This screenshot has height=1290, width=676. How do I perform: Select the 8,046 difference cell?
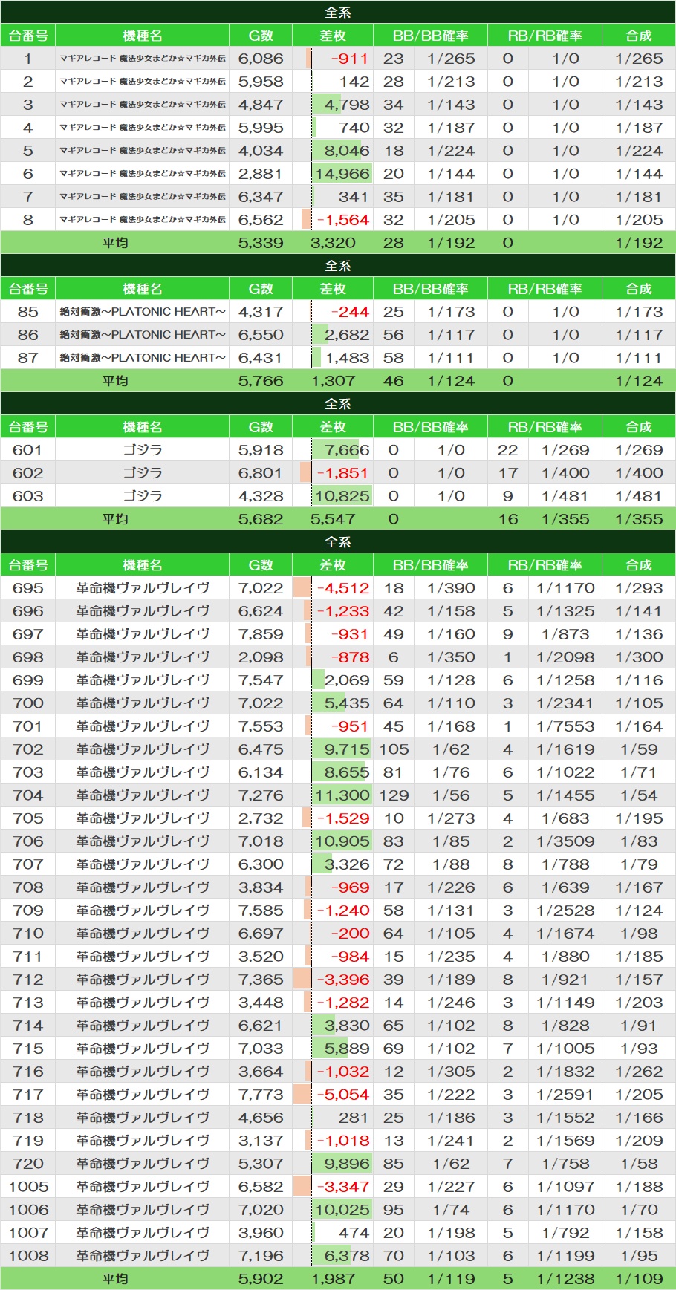click(346, 151)
